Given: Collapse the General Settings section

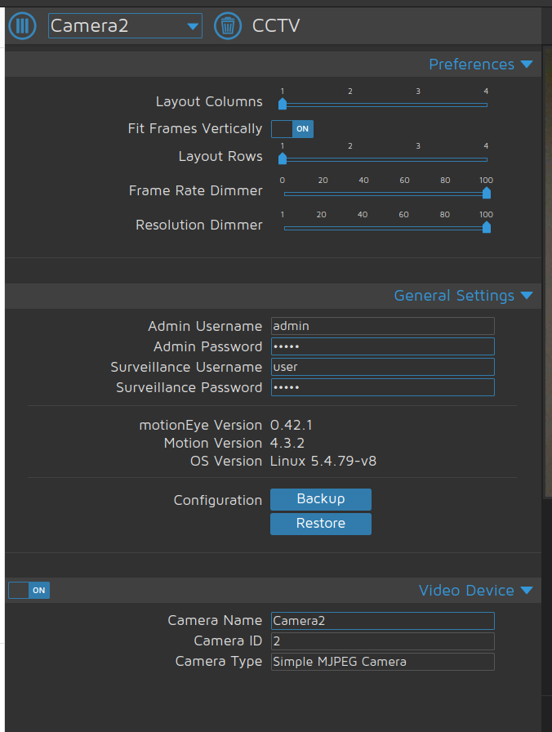Looking at the screenshot, I should 527,296.
